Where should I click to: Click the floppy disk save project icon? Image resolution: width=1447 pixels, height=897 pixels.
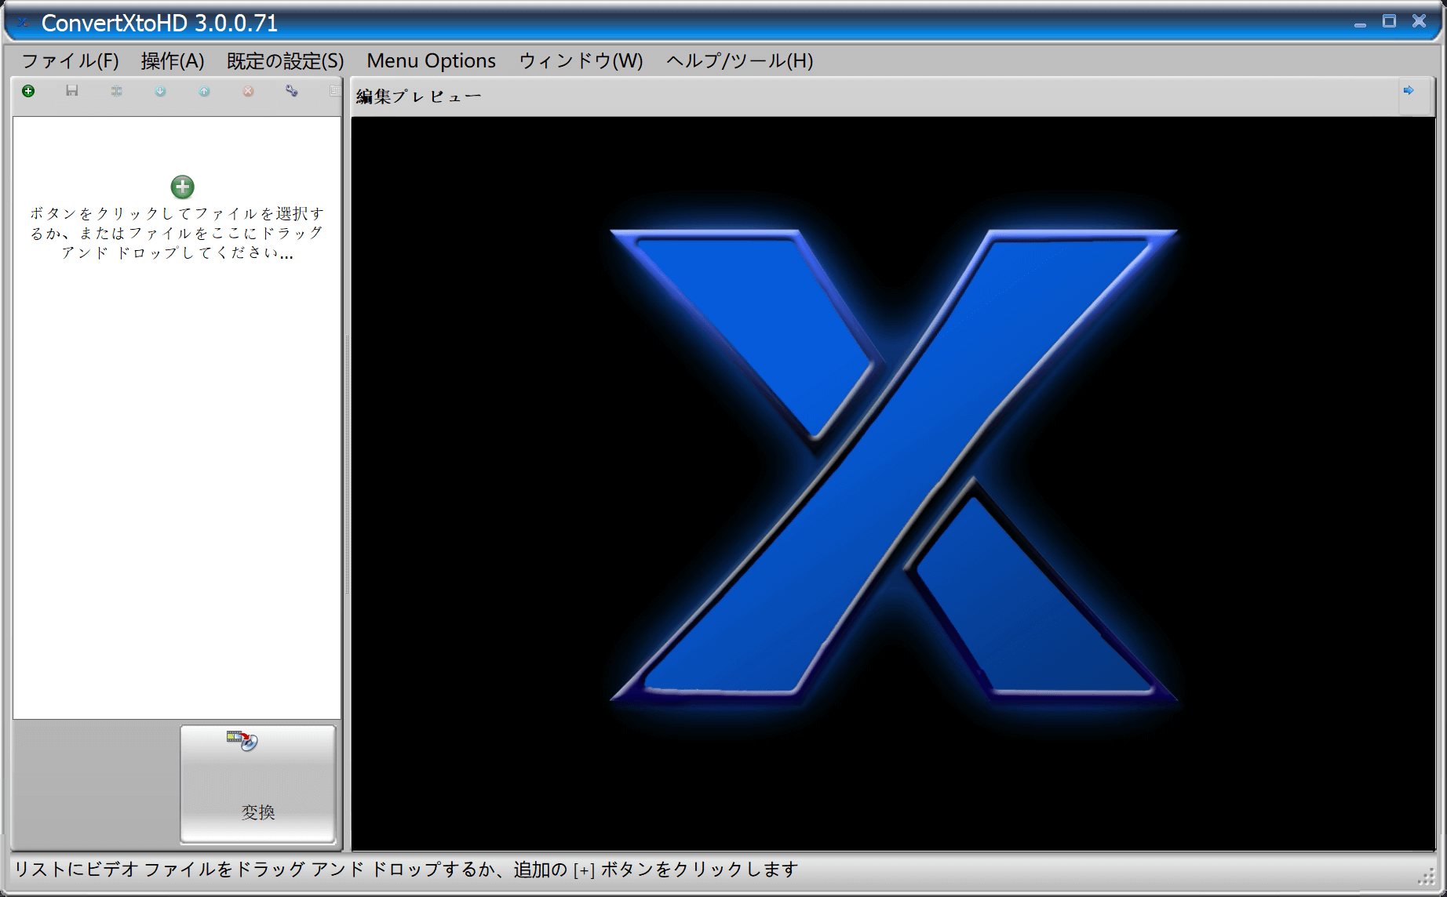click(72, 91)
